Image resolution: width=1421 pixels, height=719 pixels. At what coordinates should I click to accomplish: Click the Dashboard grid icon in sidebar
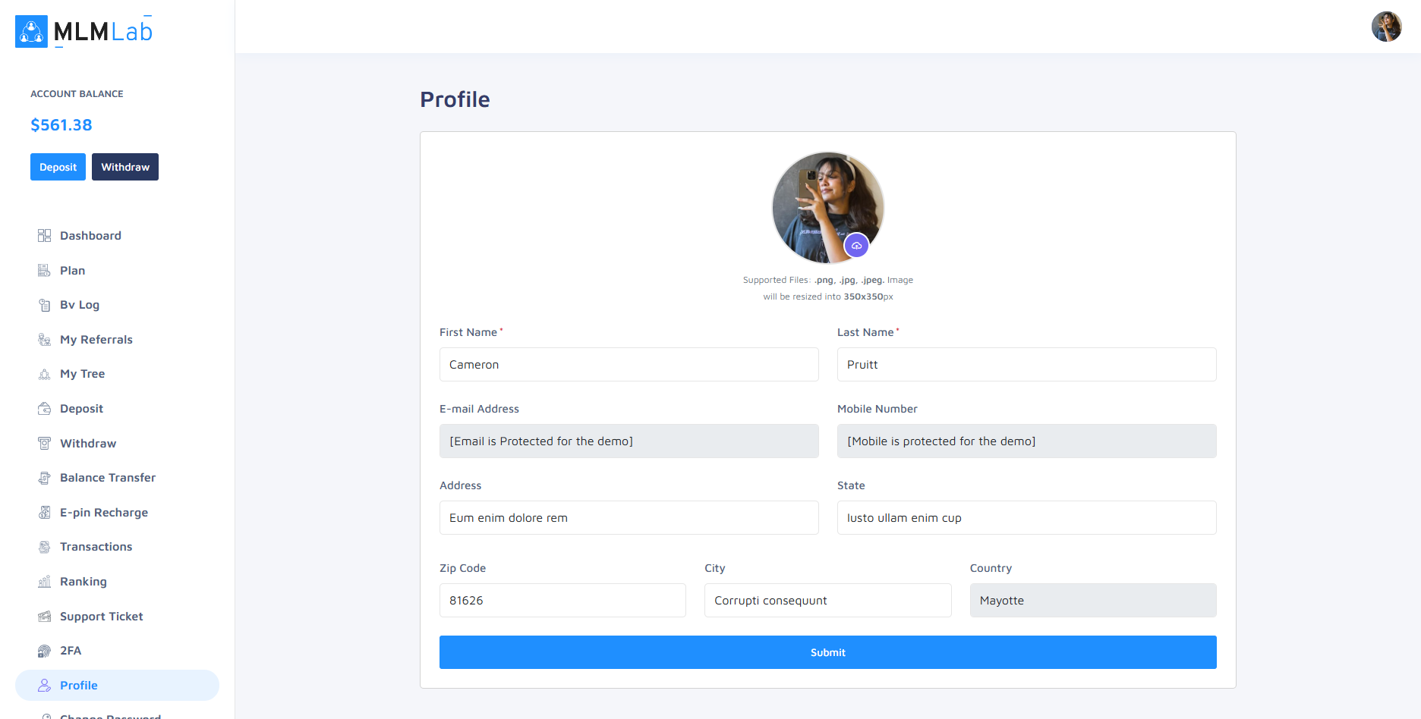[44, 236]
